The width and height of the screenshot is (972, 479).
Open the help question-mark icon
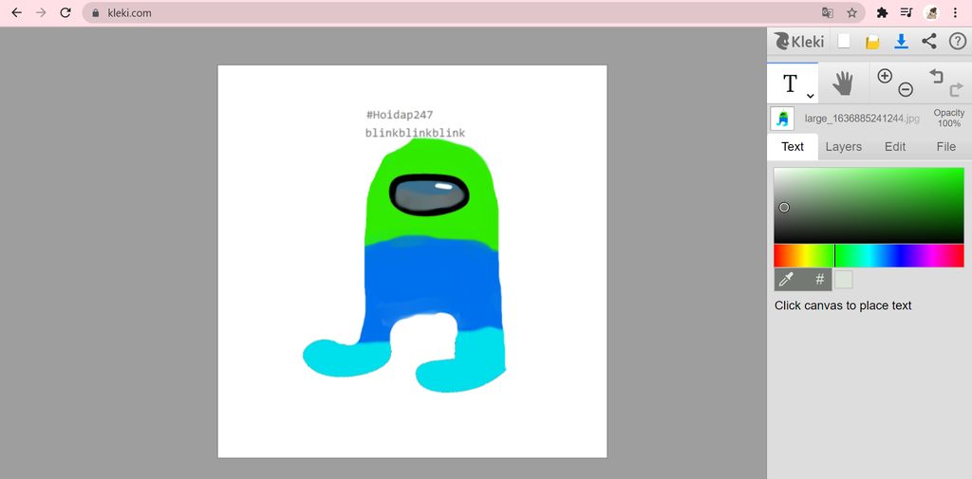pos(958,42)
